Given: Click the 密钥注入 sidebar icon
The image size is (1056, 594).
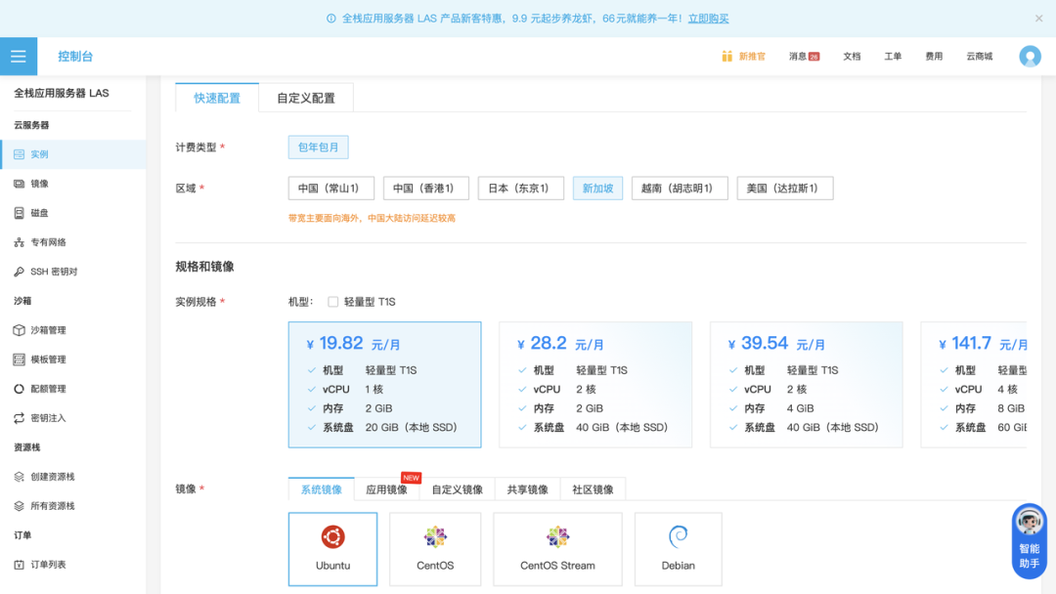Looking at the screenshot, I should coord(19,418).
